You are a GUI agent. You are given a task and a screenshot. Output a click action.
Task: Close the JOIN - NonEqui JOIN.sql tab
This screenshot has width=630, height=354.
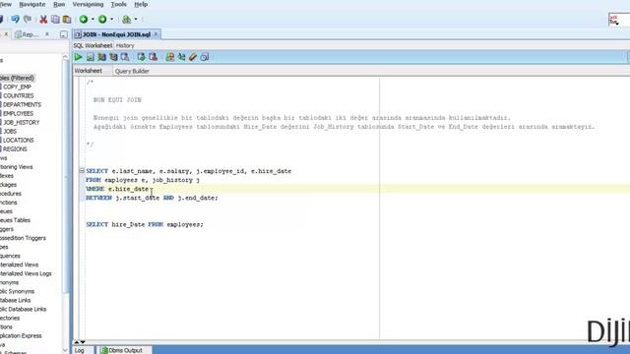click(156, 34)
